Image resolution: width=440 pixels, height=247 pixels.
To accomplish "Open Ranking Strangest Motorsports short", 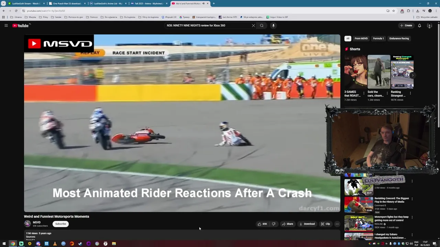I will (402, 72).
